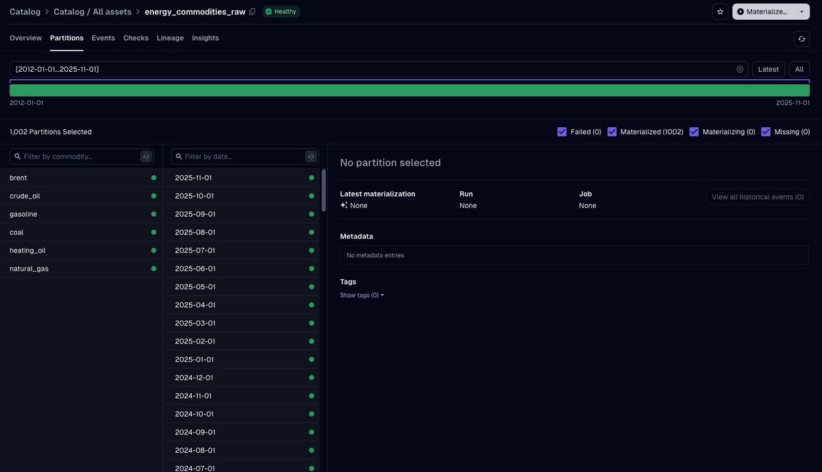Click the status dot of brent
Screen dimensions: 822x472
(x=153, y=178)
